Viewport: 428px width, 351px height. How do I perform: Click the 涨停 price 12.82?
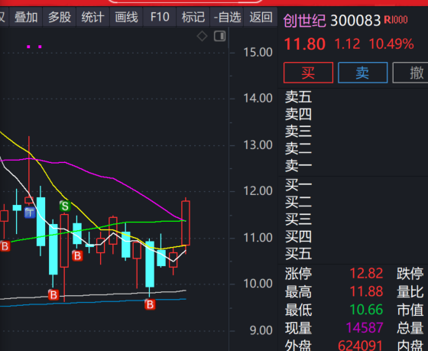[366, 274]
